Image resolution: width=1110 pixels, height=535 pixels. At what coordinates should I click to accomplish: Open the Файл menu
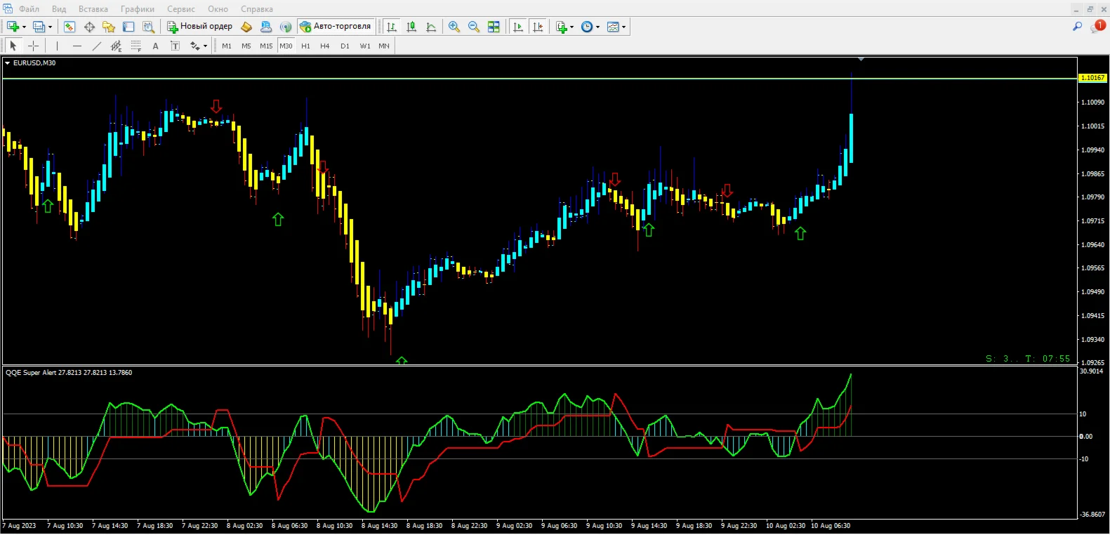point(29,9)
